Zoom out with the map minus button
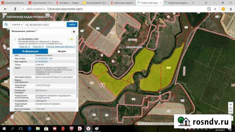The image size is (235, 132). pyautogui.click(x=231, y=111)
